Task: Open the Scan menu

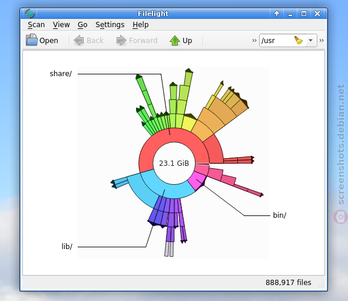Action: [36, 24]
